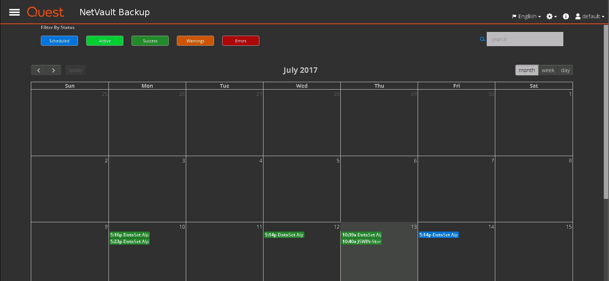Open the settings gear menu
The image size is (609, 281).
tap(551, 16)
